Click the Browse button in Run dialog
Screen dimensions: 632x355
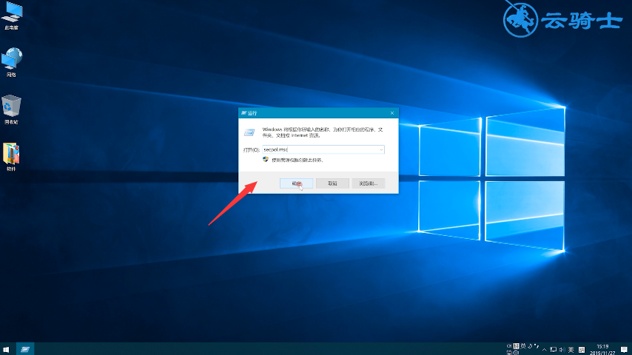click(x=369, y=183)
